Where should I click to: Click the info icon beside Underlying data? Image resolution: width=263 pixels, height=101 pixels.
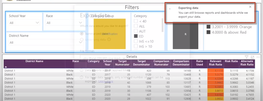[x=109, y=40]
